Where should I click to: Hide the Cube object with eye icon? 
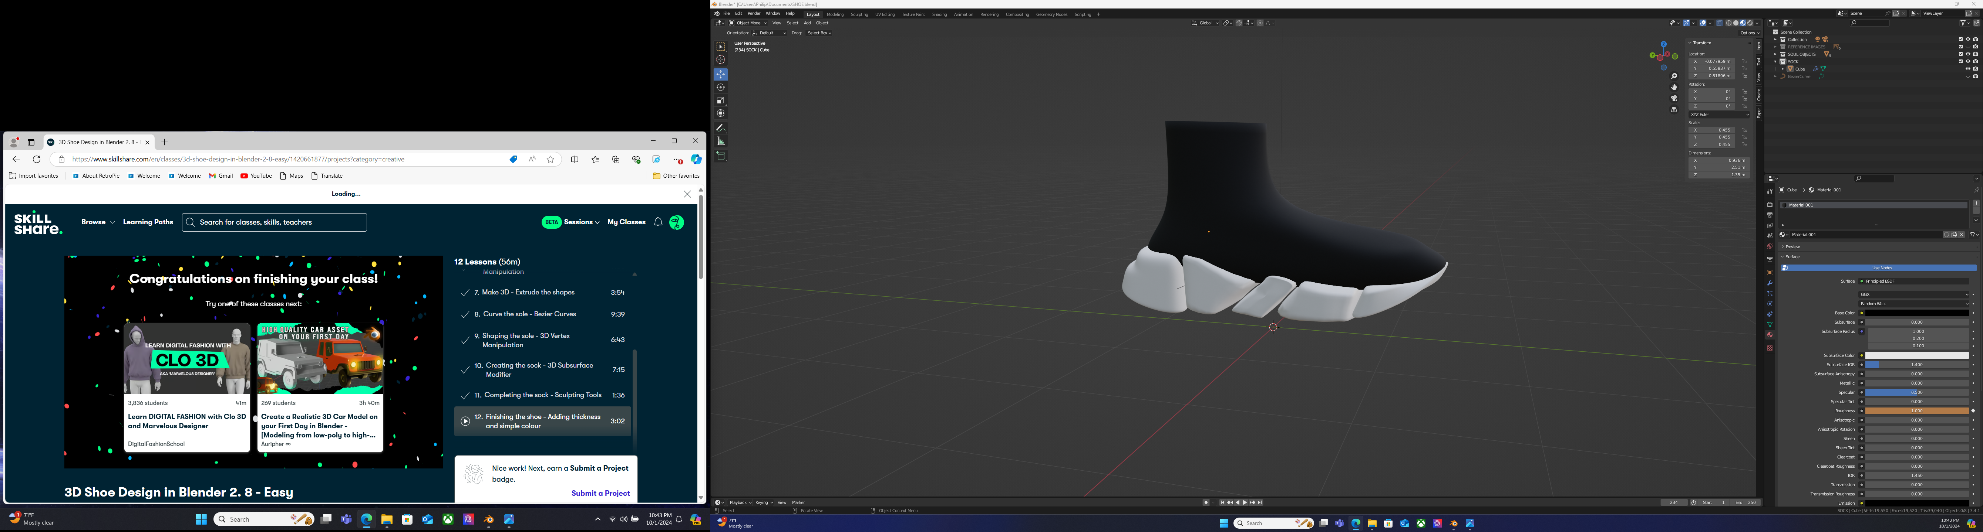(x=1968, y=69)
